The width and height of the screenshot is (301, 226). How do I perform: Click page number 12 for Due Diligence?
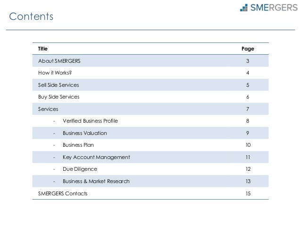(248, 169)
